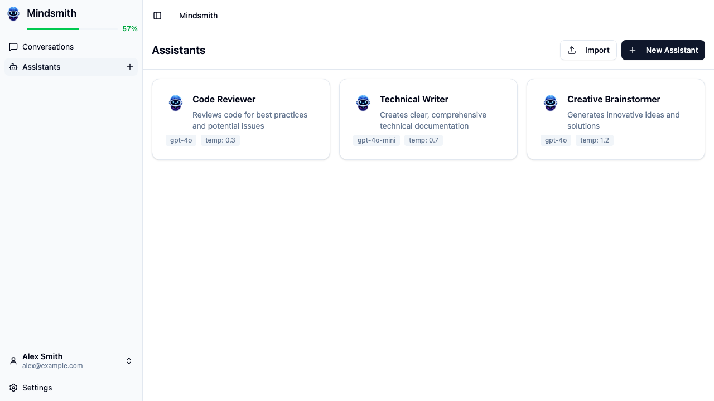Click the Mindsmith logo icon

tap(13, 14)
